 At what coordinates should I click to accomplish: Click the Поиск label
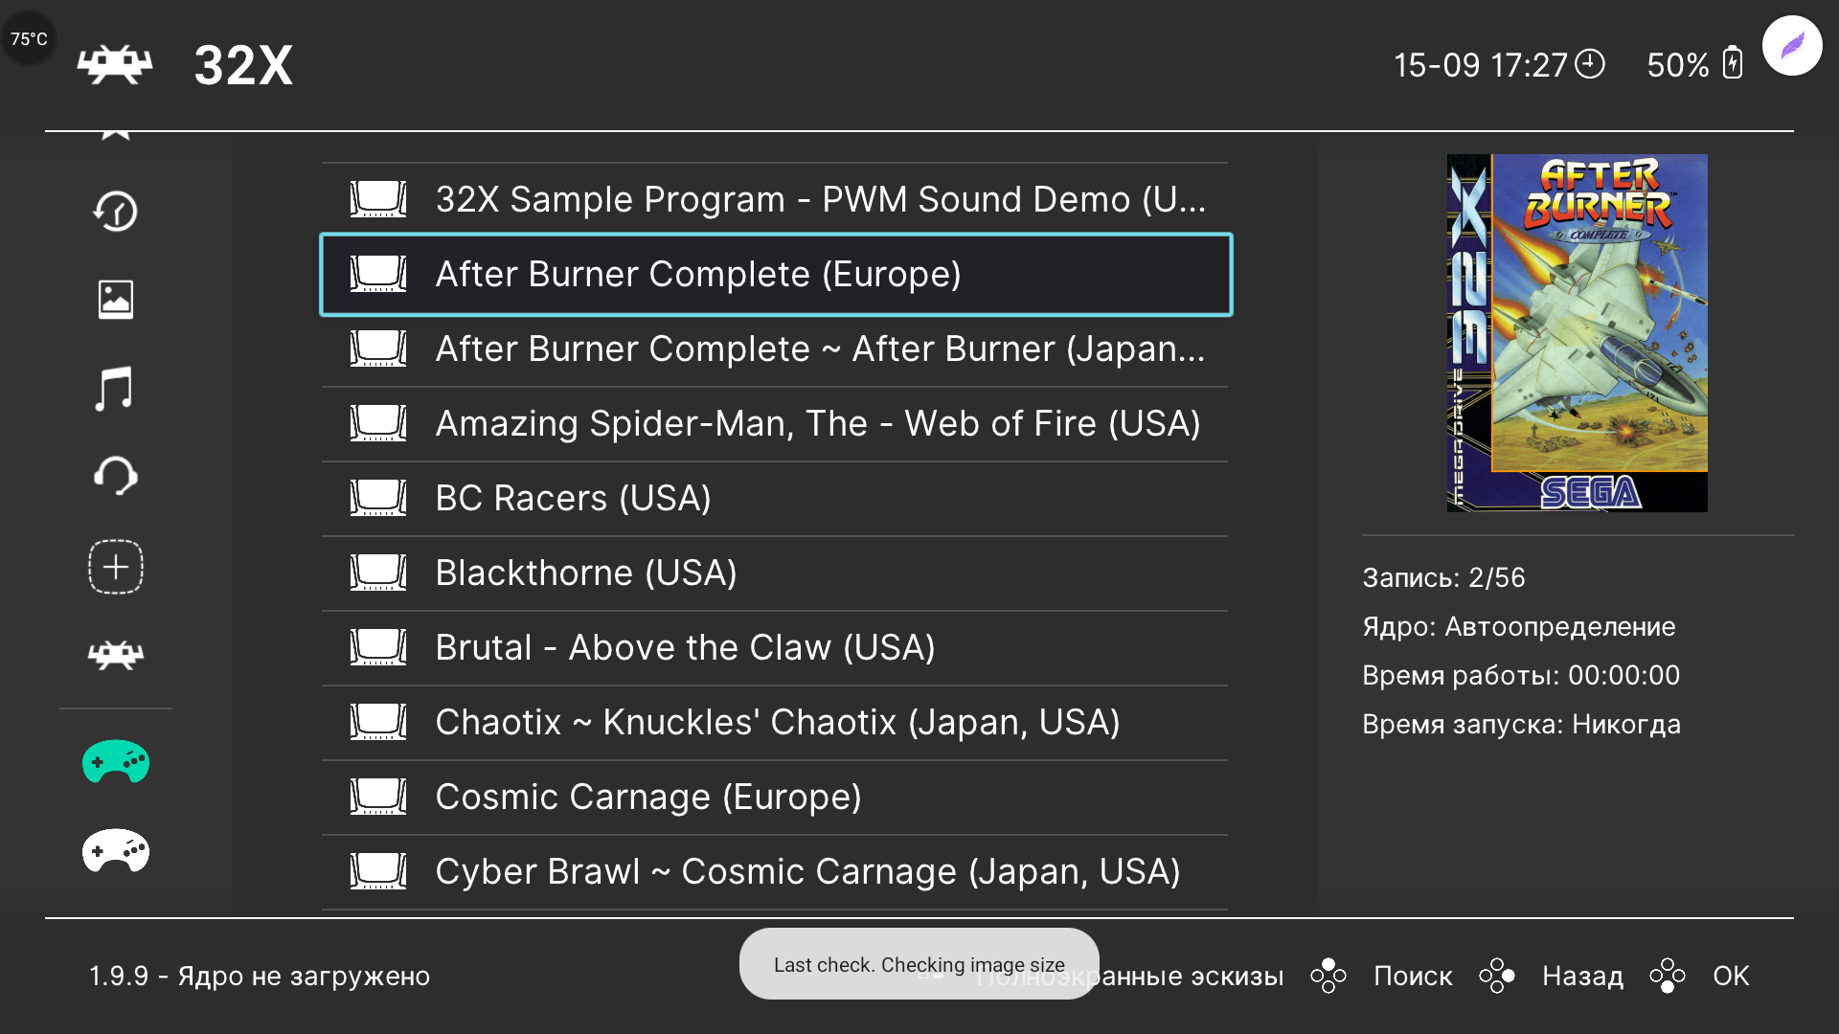pyautogui.click(x=1413, y=976)
